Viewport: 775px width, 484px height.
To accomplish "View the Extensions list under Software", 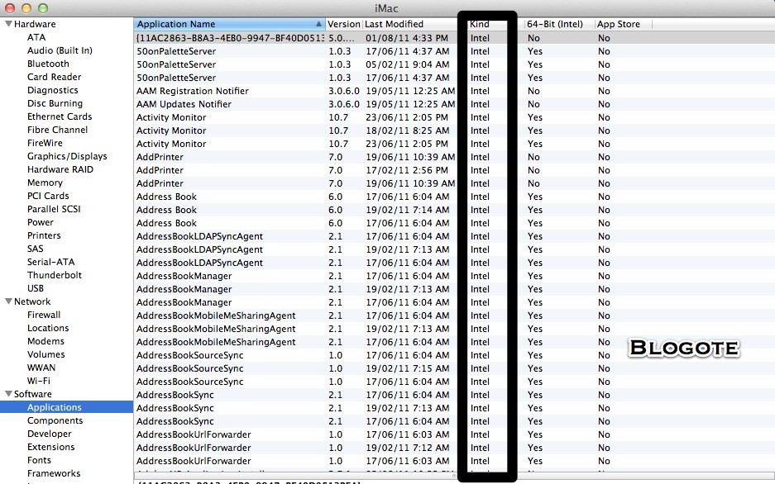I will pyautogui.click(x=50, y=447).
